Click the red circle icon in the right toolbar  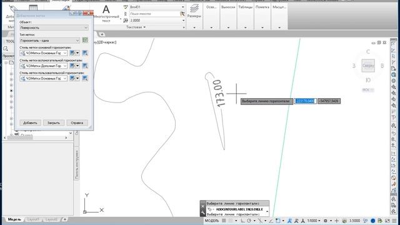(393, 177)
